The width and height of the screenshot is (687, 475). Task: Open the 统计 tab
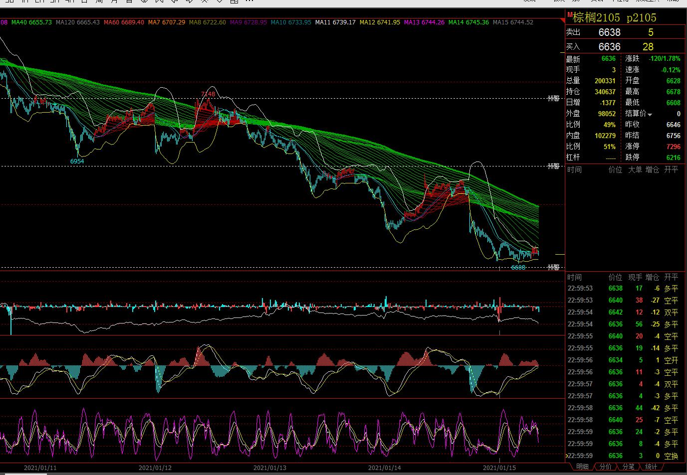(651, 467)
